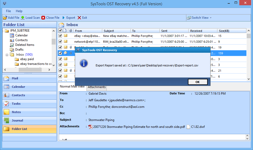The height and width of the screenshot is (150, 253).
Task: Uncheck the eBay message row checkbox
Action: coord(60,36)
